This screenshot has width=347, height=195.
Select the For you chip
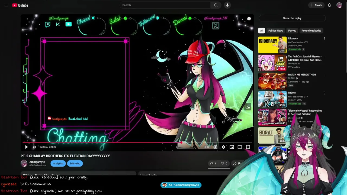coord(292,31)
